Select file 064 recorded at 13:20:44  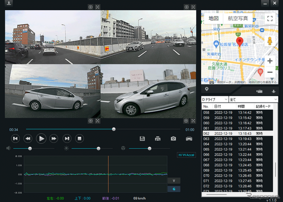[x=237, y=144]
